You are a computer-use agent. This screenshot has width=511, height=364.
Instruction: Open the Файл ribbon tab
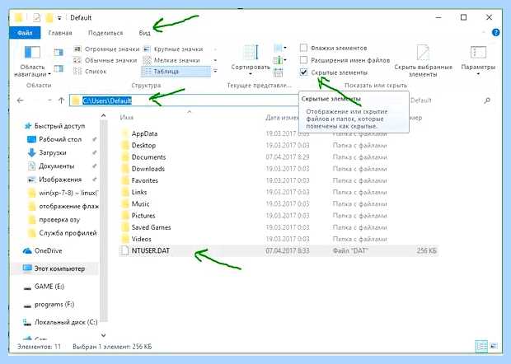coord(25,33)
